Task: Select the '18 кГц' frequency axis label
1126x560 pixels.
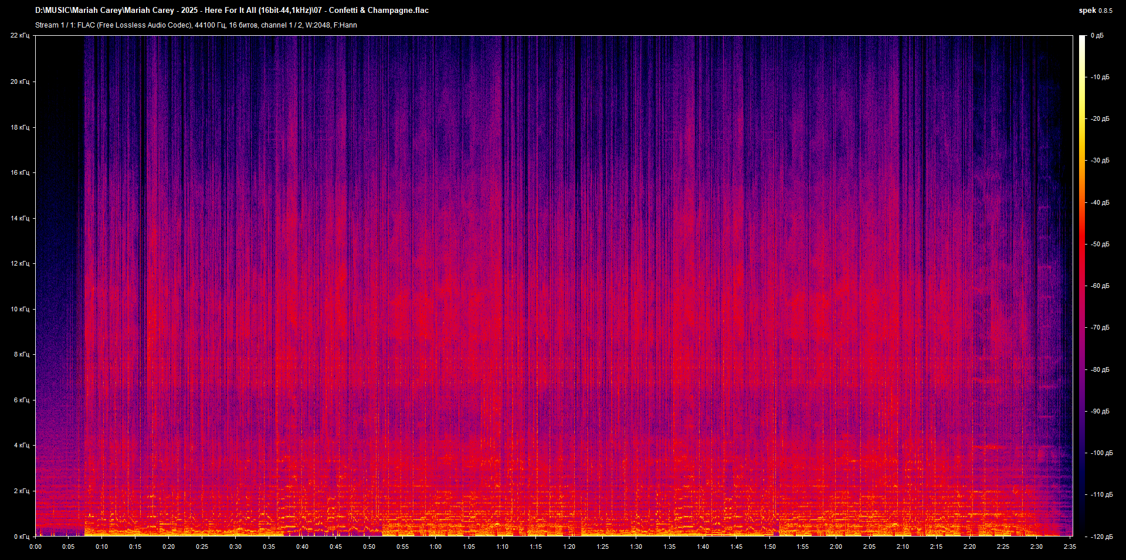Action: (x=20, y=127)
